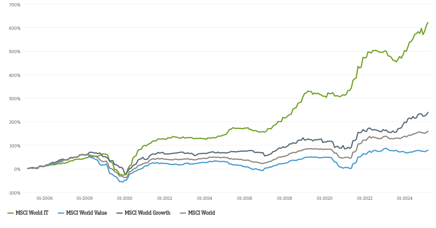This screenshot has width=436, height=228.
Task: Click the green line's final endpoint
Action: (428, 23)
